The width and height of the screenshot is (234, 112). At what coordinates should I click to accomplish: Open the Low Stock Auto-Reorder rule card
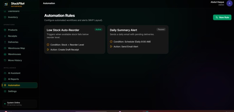[x=75, y=39]
